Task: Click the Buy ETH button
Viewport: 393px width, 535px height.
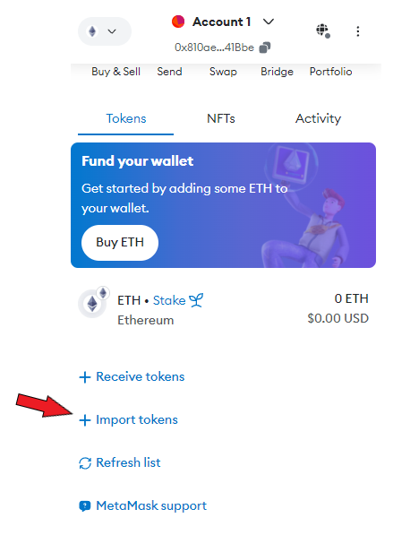Action: point(120,243)
